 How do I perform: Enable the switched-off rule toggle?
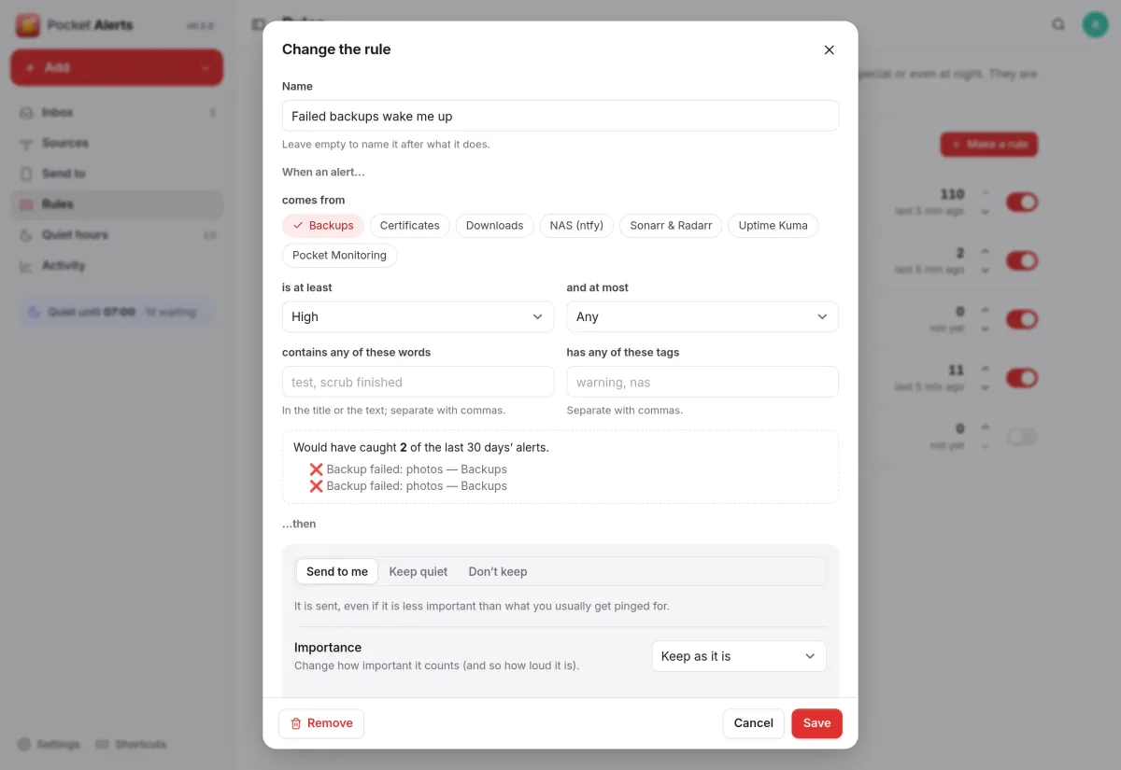tap(1022, 437)
